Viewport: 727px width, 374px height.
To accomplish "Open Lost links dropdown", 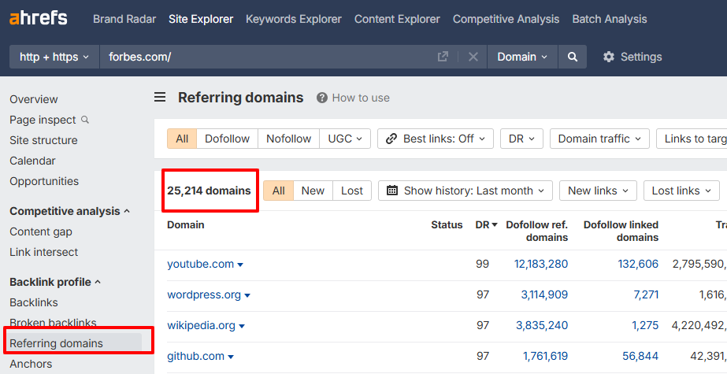I will 681,191.
